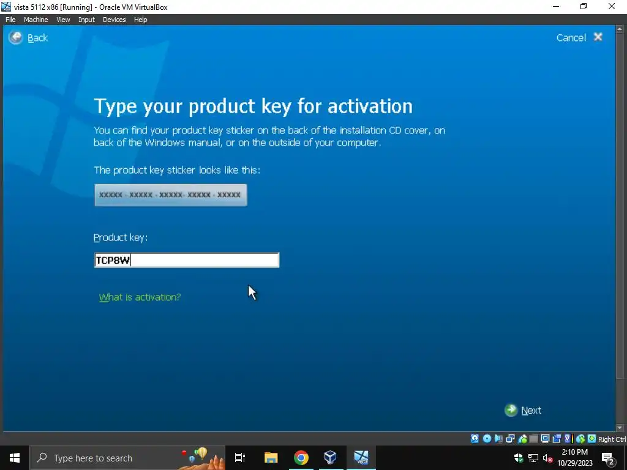The image size is (627, 470).
Task: Open VirtualBox audio indicator
Action: pos(498,439)
